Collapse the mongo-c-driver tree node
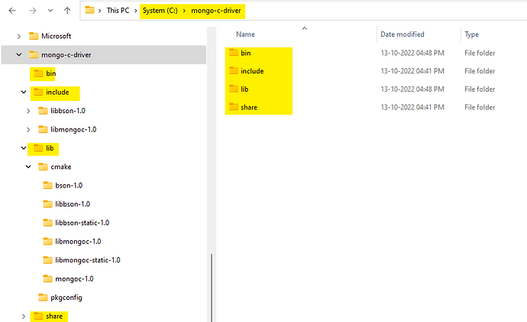Viewport: 527px width, 322px height. click(x=19, y=54)
